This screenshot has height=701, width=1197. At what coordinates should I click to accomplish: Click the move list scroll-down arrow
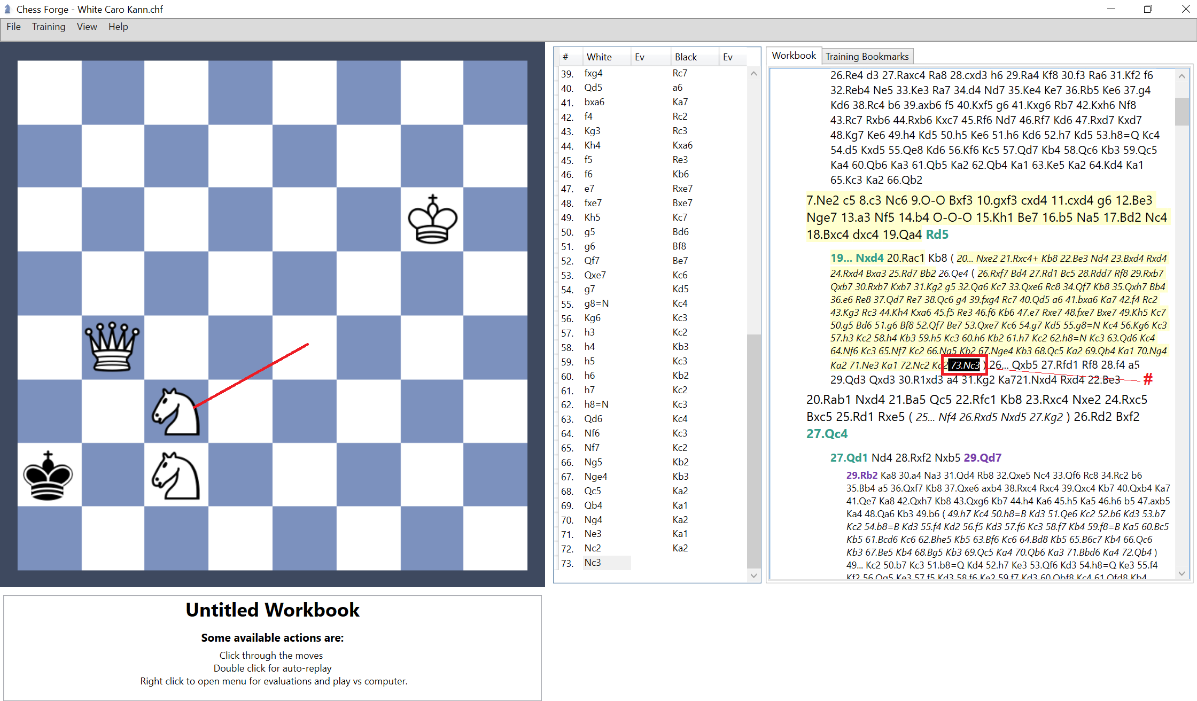pos(753,576)
